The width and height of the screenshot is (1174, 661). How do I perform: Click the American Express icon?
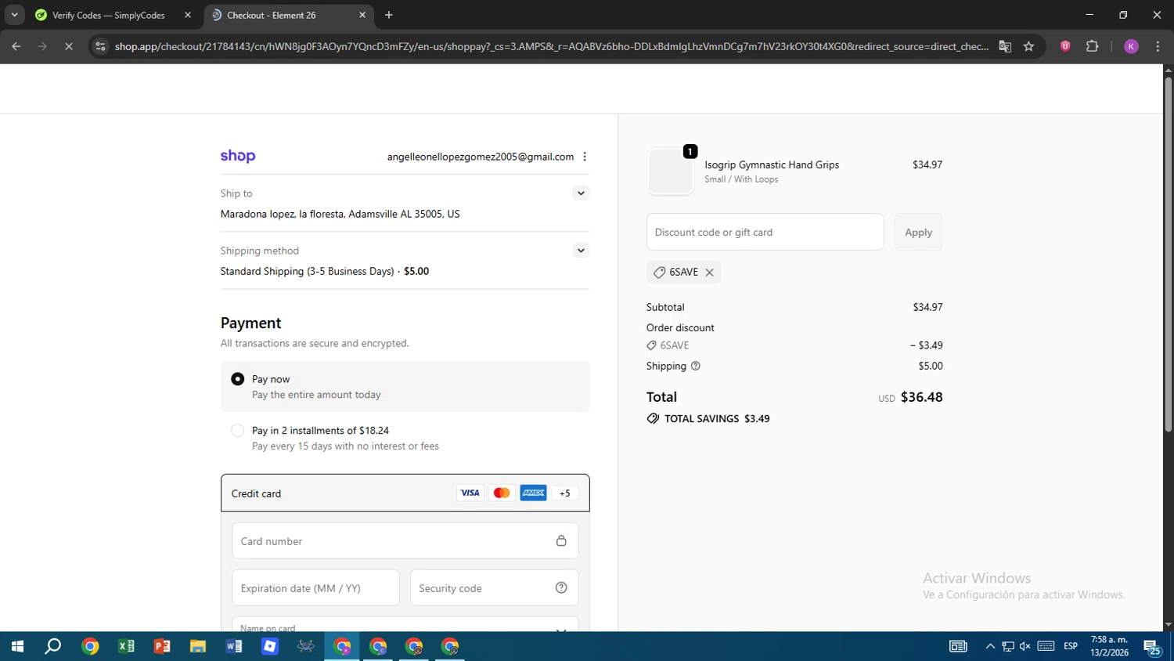point(534,493)
